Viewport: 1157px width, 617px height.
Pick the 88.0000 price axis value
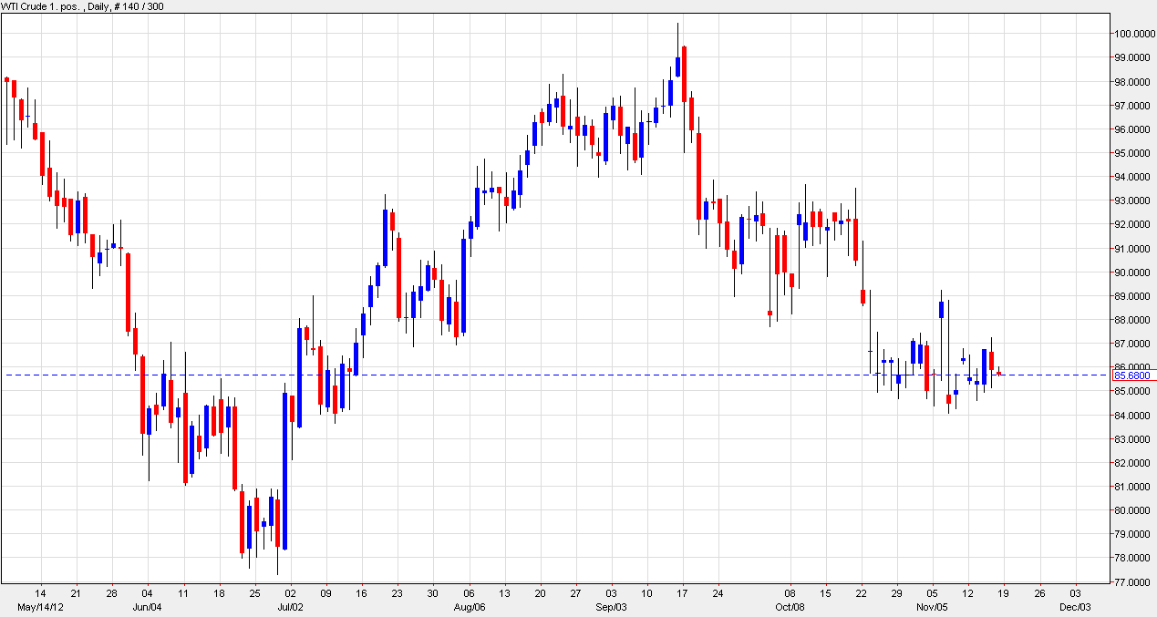coord(1131,320)
